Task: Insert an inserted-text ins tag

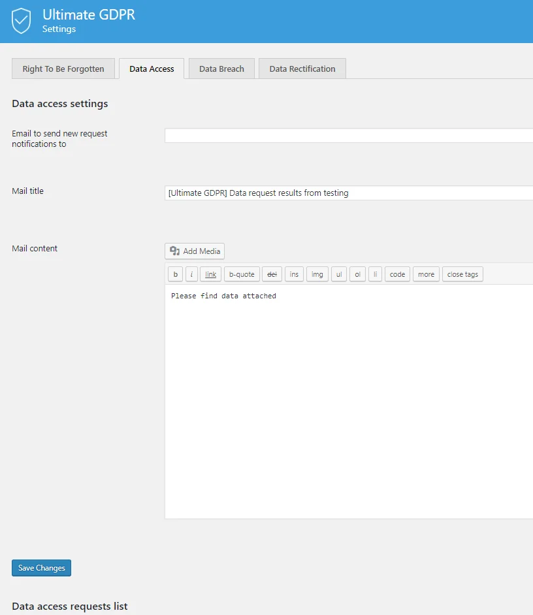Action: point(294,274)
